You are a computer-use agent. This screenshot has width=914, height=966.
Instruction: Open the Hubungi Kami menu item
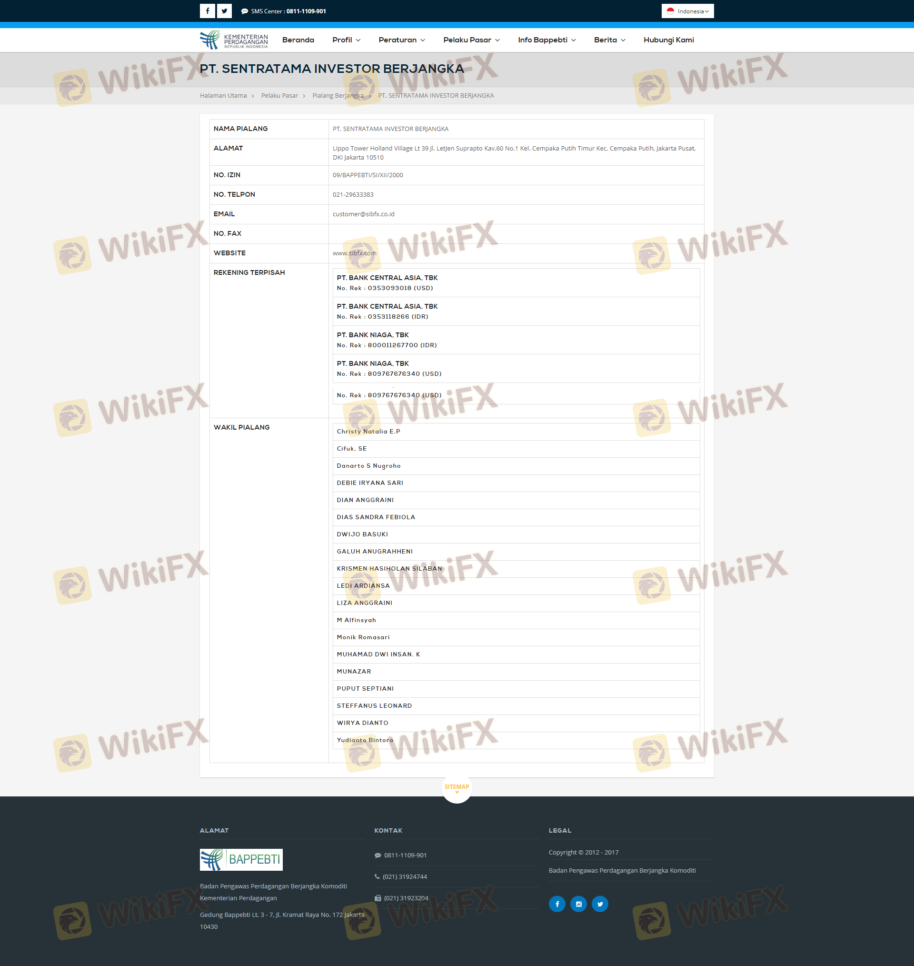click(x=668, y=40)
